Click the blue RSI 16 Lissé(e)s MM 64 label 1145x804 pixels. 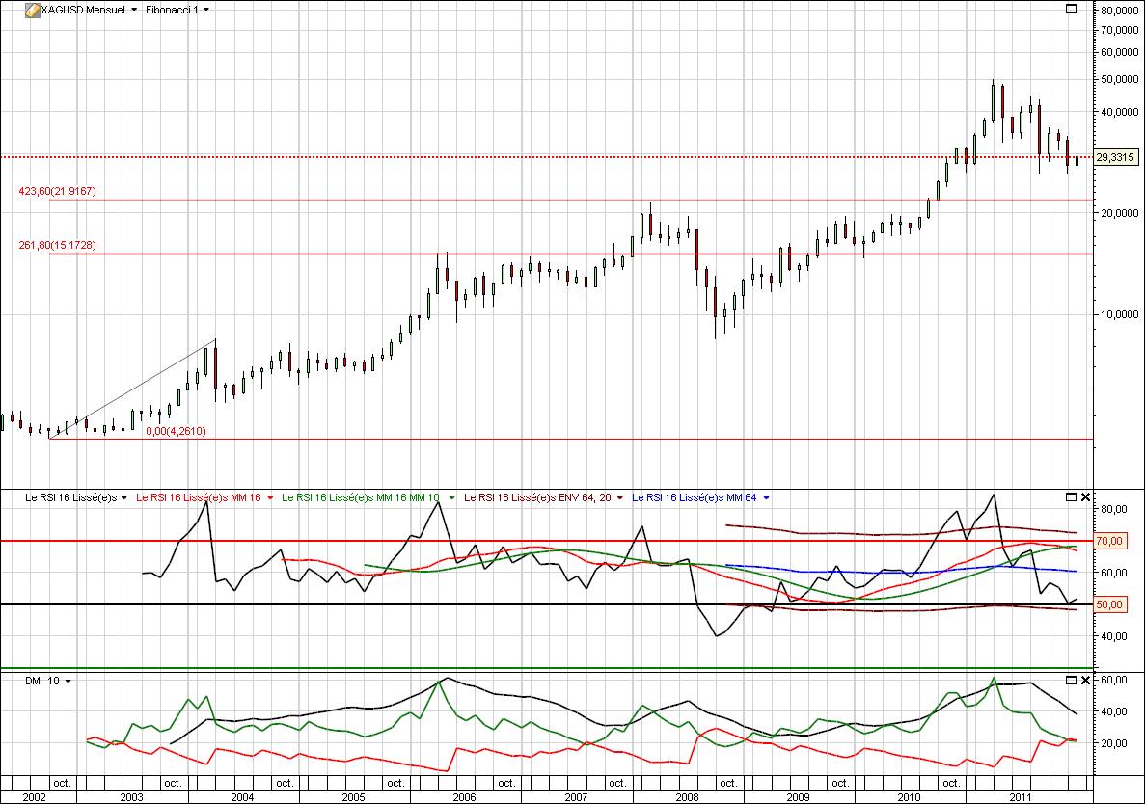point(695,498)
